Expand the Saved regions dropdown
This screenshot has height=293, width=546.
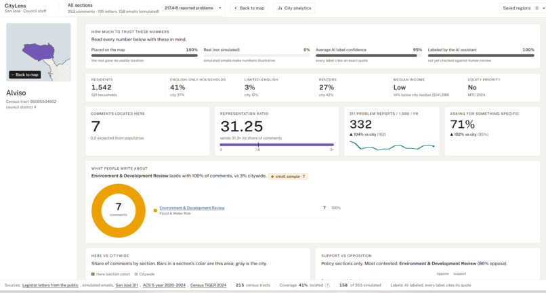tap(523, 8)
